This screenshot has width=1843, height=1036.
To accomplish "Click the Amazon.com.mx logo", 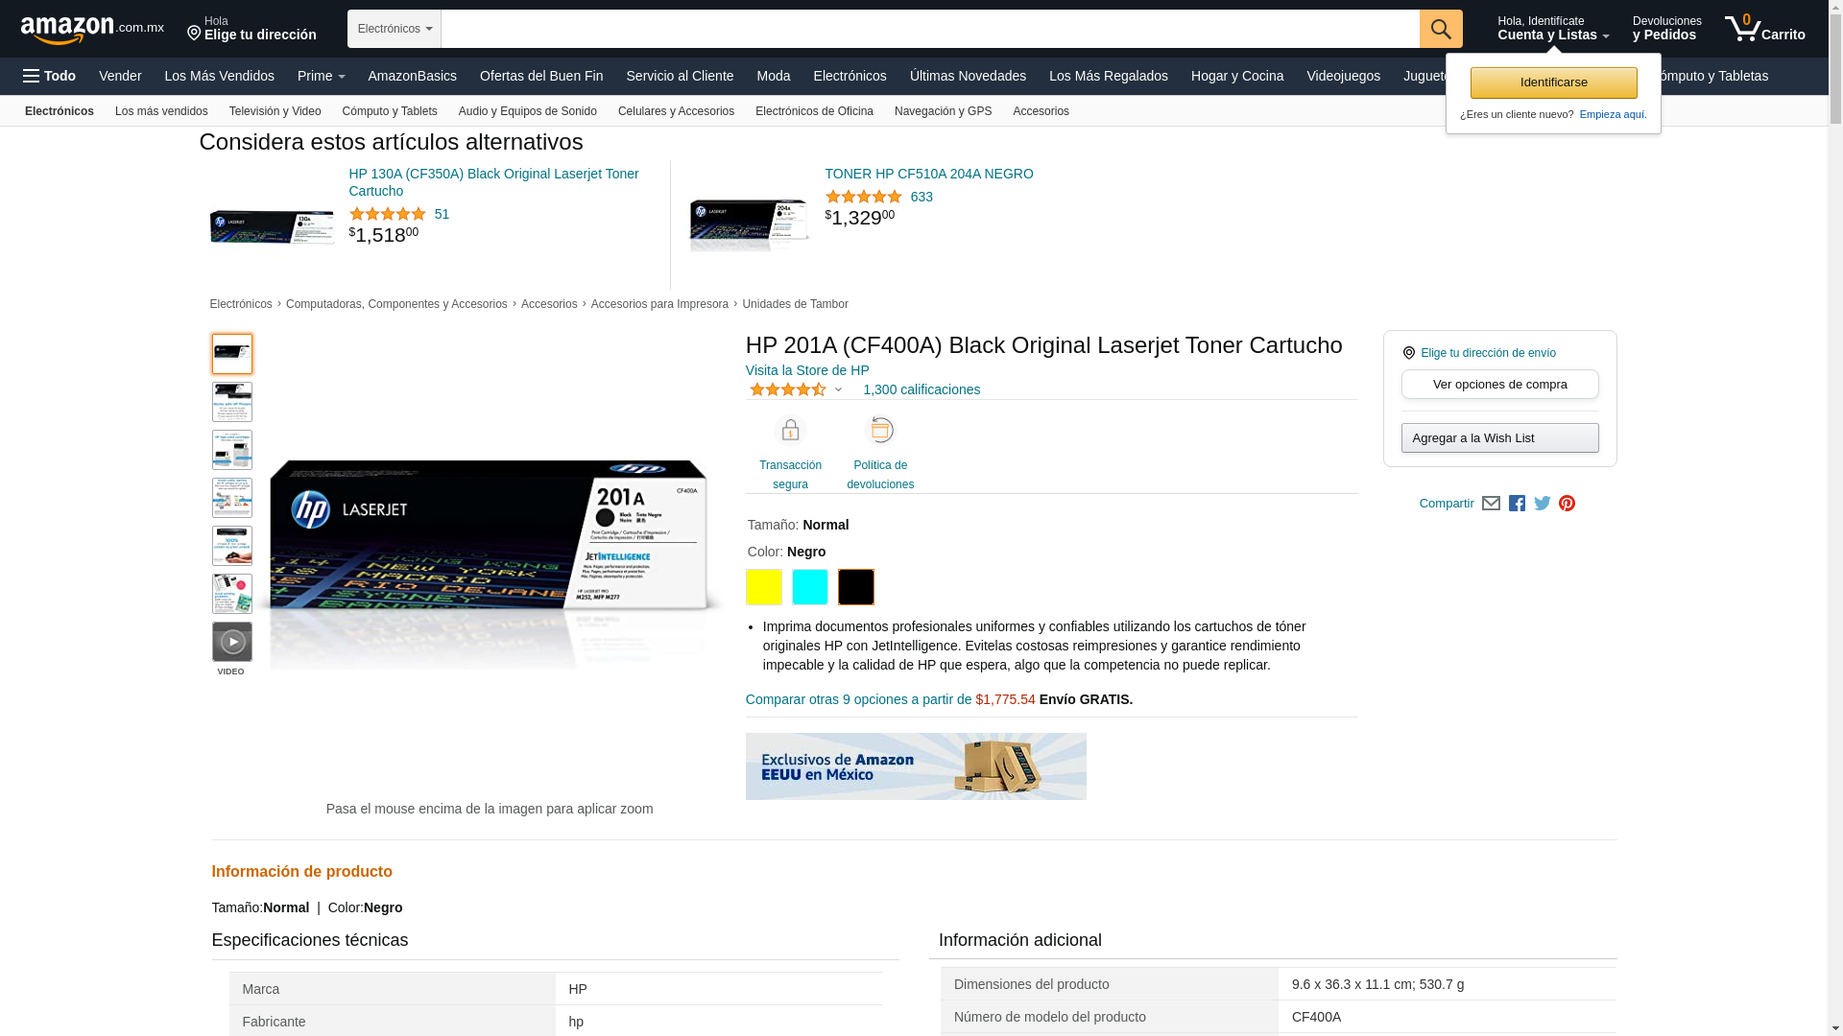I will [92, 29].
